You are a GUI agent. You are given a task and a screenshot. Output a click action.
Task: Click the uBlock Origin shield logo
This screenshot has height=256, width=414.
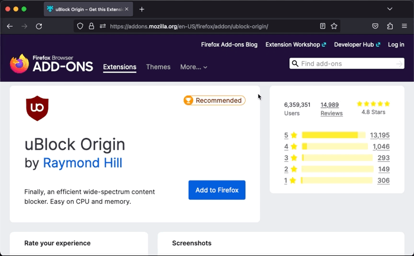37,108
